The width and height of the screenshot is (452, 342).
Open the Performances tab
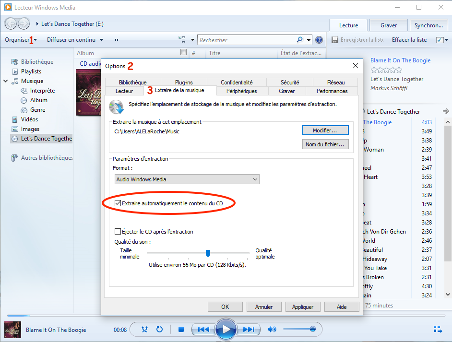[x=332, y=91]
